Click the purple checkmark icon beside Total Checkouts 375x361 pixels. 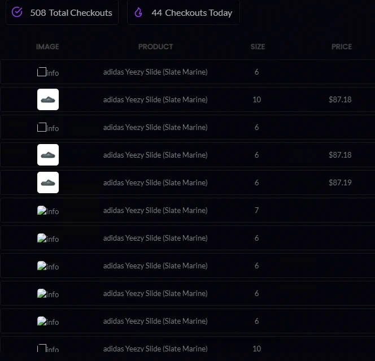17,12
